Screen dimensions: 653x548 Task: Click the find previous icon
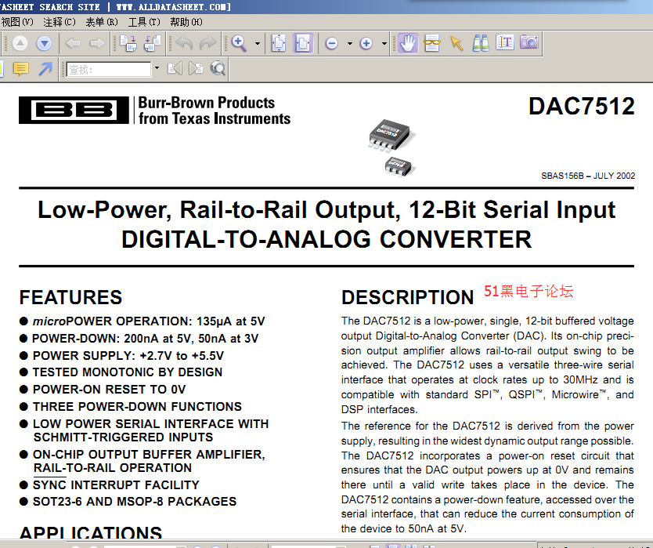(x=175, y=68)
